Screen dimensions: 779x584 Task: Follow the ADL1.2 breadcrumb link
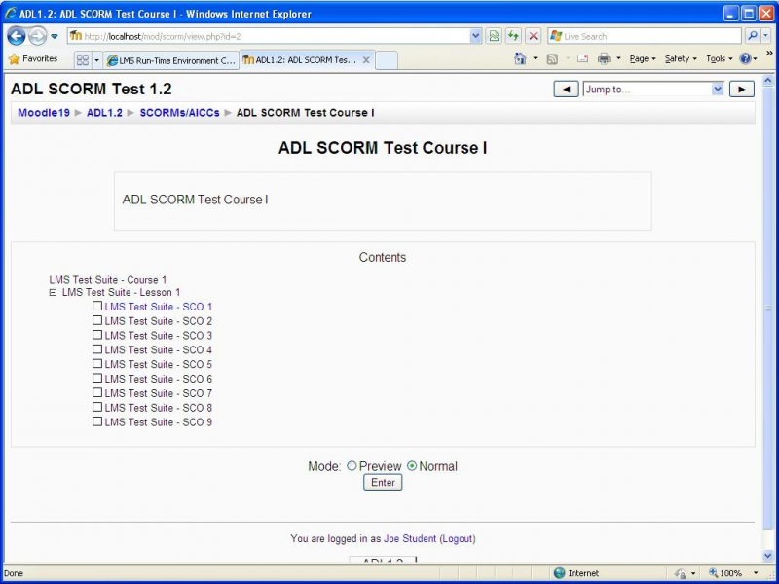click(104, 113)
